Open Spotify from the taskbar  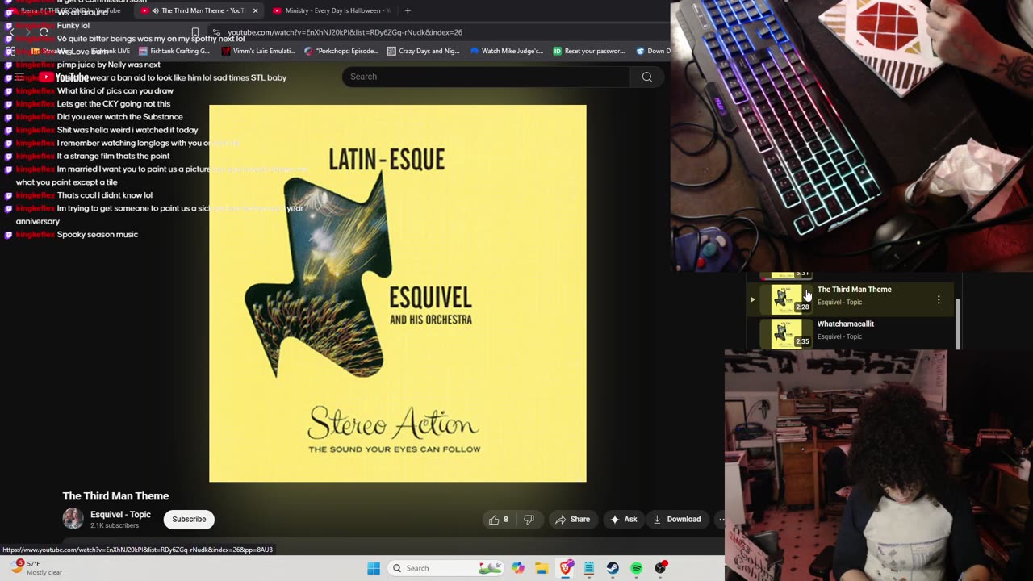(637, 568)
